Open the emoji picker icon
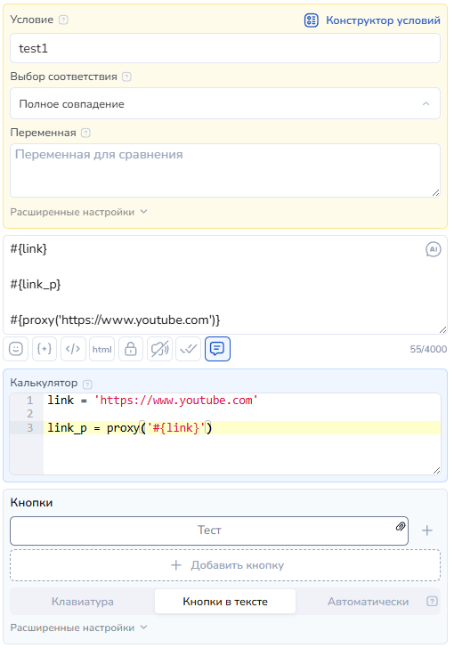Screen dimensions: 454x648 16,349
